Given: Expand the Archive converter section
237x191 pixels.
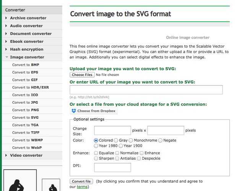Looking at the screenshot, I should point(28,18).
